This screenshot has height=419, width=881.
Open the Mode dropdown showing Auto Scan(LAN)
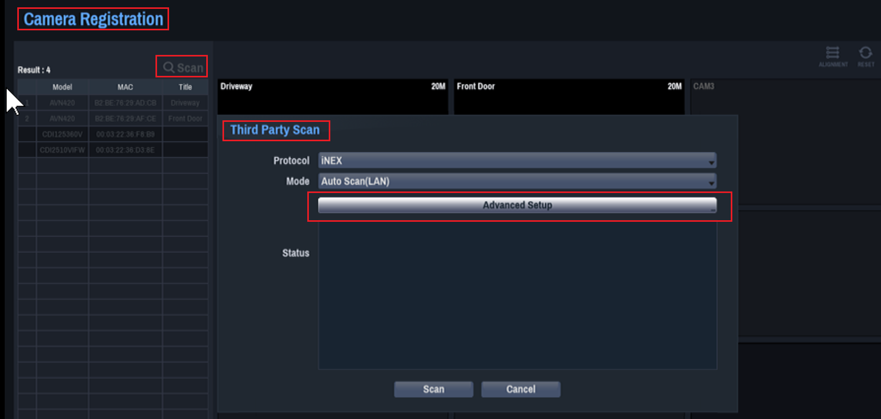[517, 182]
